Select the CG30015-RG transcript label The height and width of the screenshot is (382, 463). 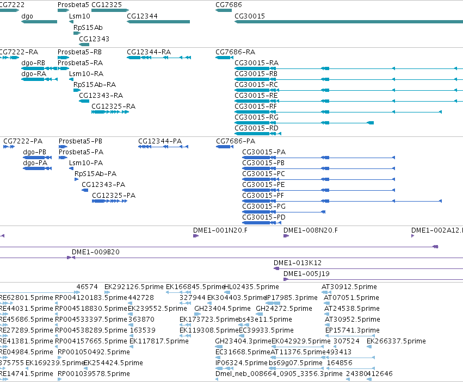[256, 117]
